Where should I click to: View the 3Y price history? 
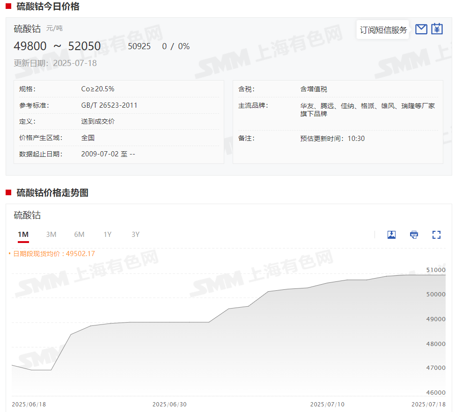(136, 235)
